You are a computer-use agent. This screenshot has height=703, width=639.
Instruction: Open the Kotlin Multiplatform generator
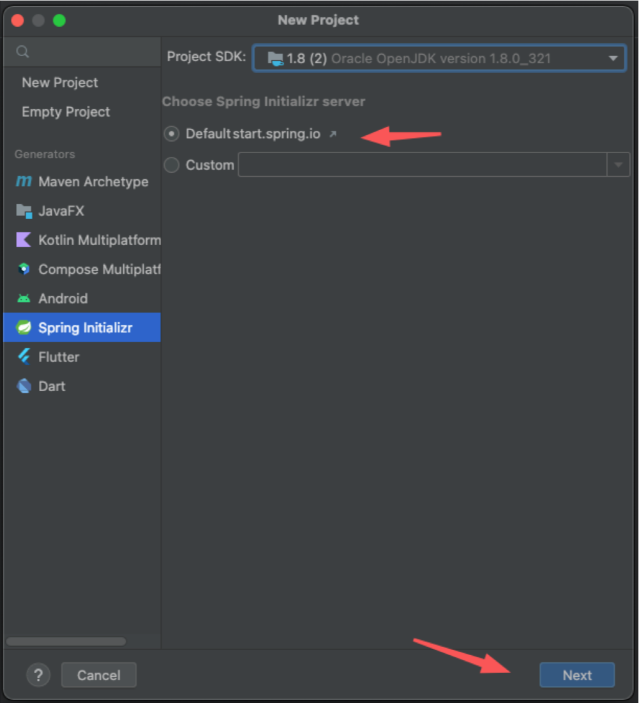[x=23, y=240]
